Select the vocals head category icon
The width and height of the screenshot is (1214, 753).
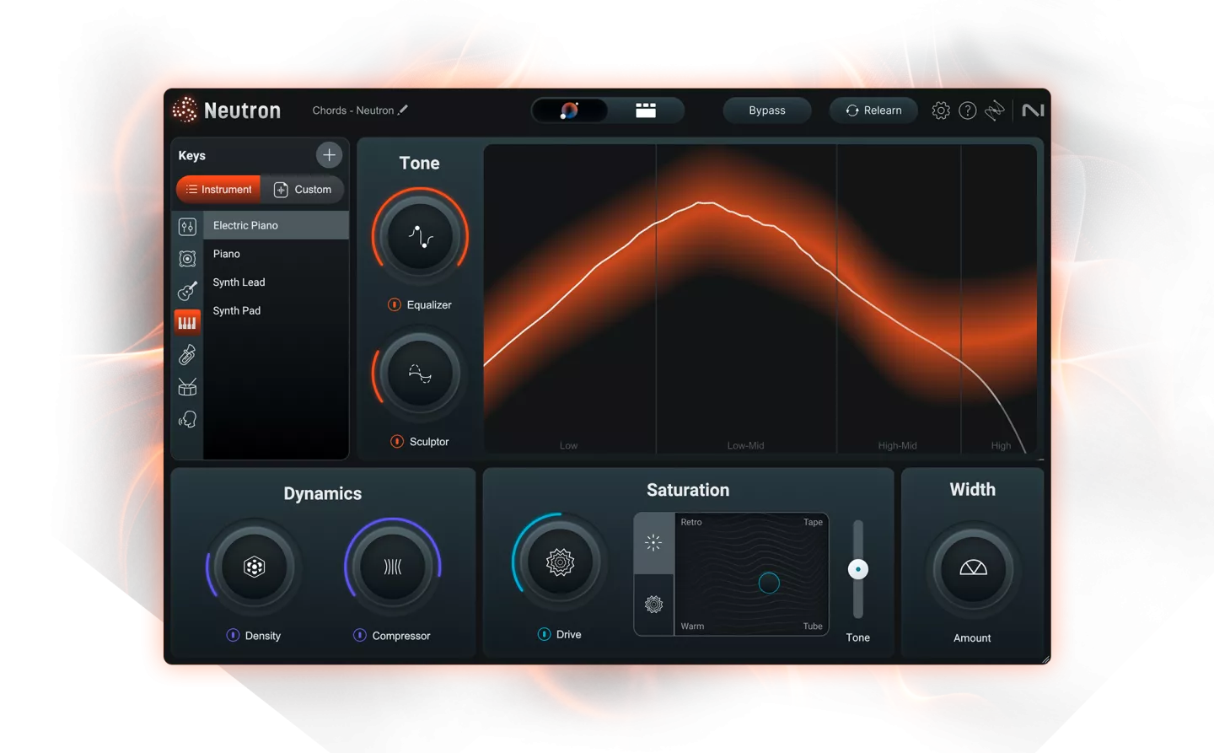coord(187,419)
